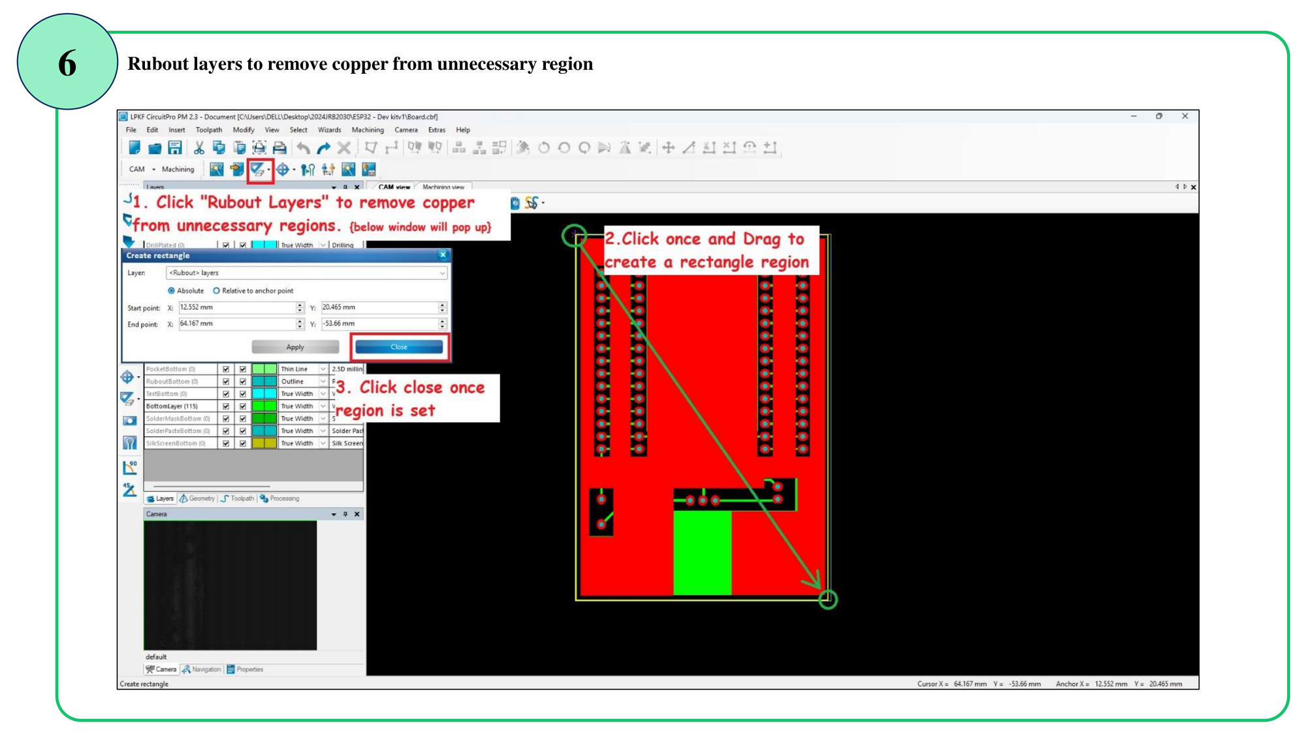Image resolution: width=1306 pixels, height=734 pixels.
Task: Click the drill tool icon in left sidebar
Action: click(x=129, y=443)
